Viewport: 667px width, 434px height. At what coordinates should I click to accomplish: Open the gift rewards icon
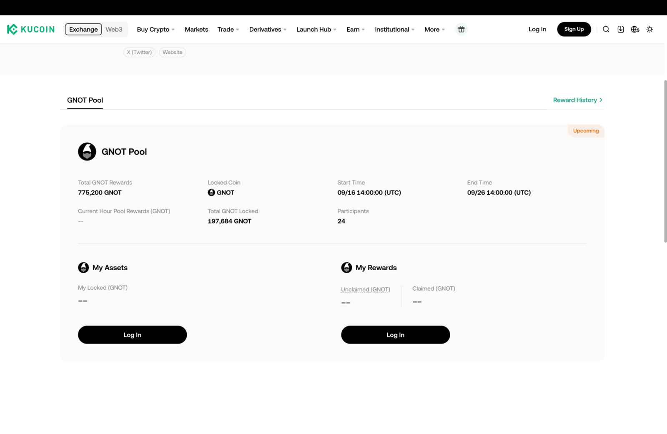[x=461, y=29]
